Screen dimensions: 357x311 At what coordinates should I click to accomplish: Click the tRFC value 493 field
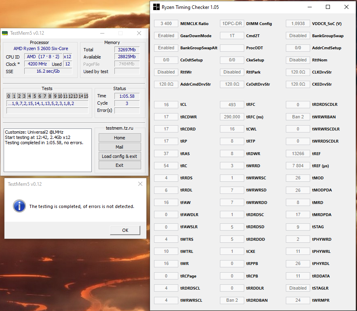click(x=232, y=105)
